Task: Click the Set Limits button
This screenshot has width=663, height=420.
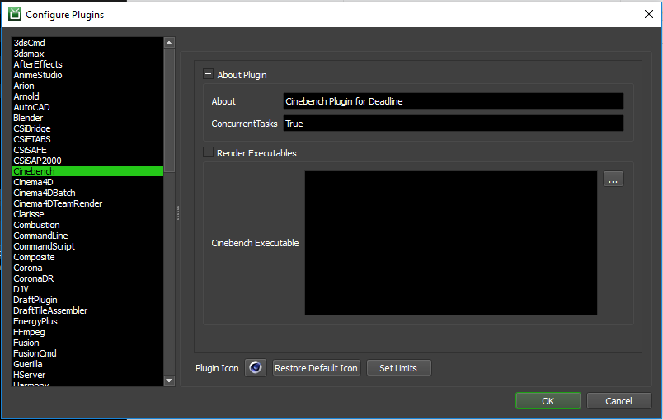Action: pos(399,368)
